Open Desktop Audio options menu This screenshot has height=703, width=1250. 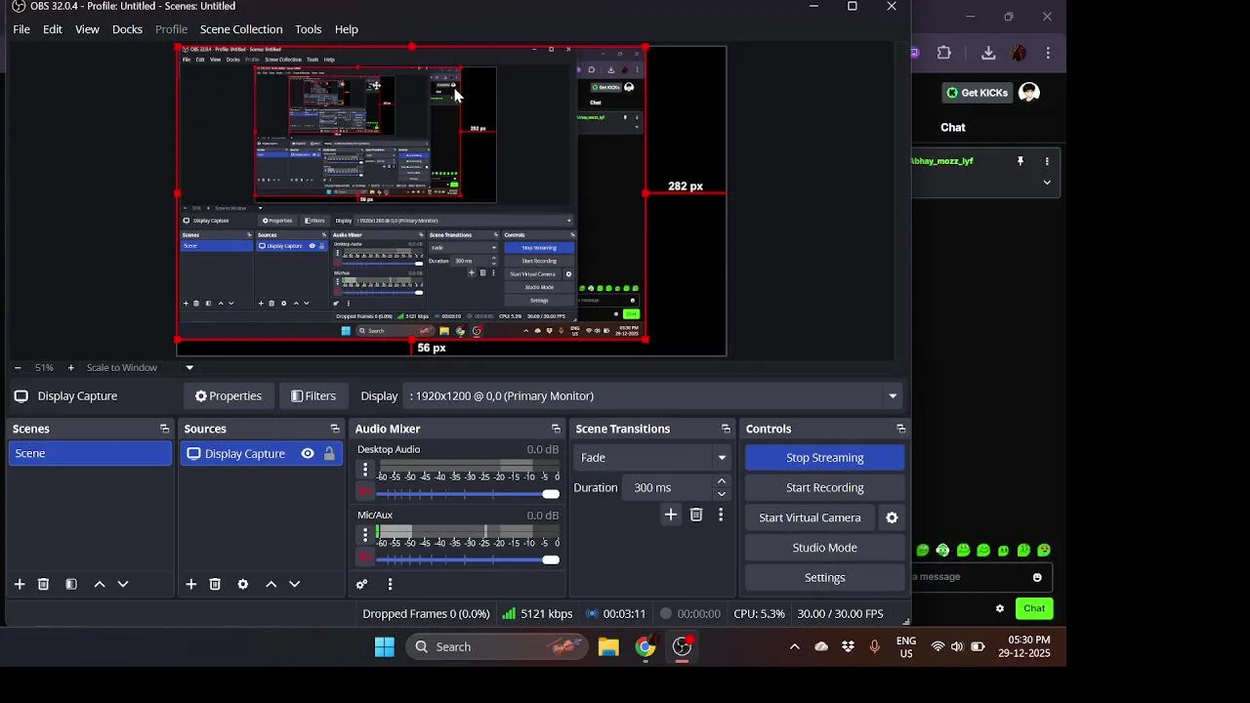click(365, 470)
